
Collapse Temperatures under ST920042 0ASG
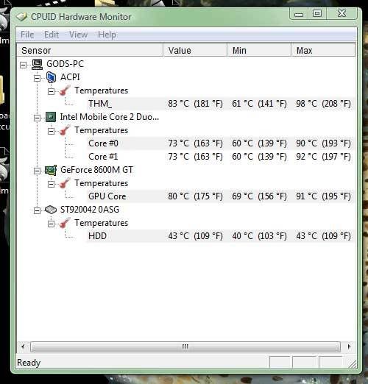pos(51,224)
